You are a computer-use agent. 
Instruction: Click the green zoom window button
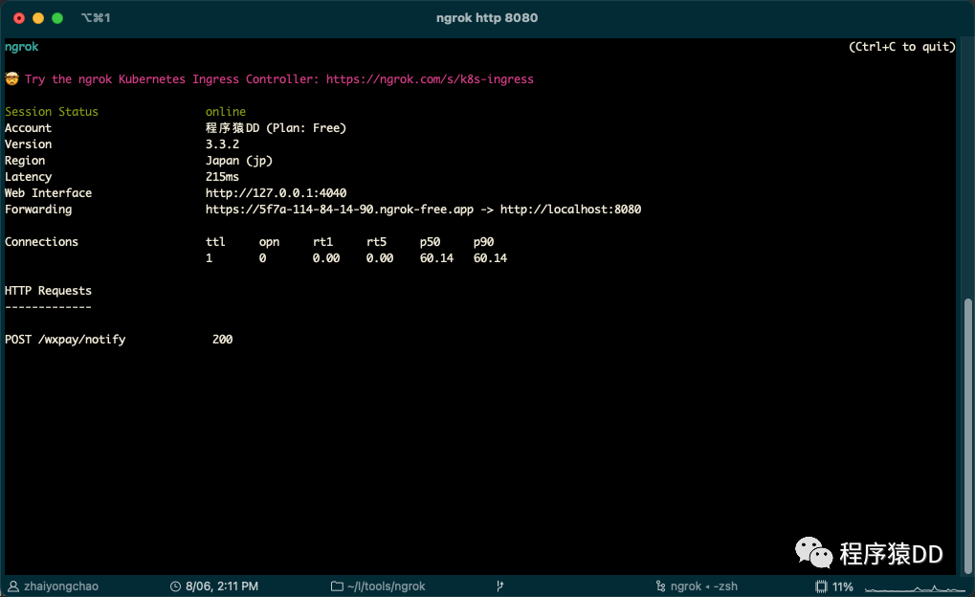coord(57,18)
